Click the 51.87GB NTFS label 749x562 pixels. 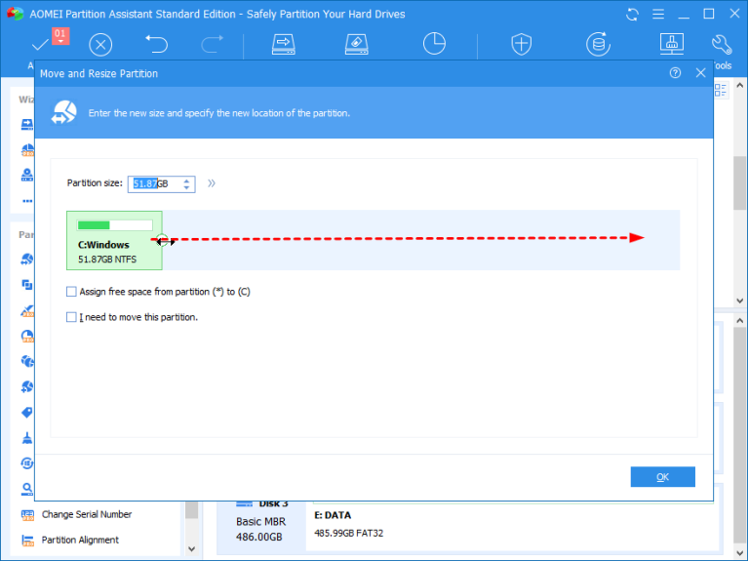[x=107, y=260]
